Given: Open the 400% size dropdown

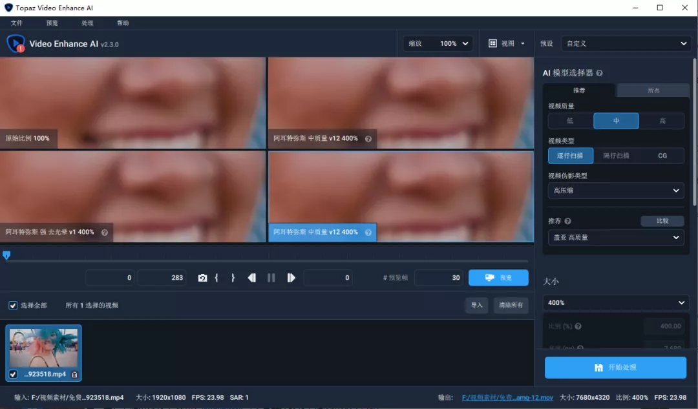Looking at the screenshot, I should click(x=616, y=302).
